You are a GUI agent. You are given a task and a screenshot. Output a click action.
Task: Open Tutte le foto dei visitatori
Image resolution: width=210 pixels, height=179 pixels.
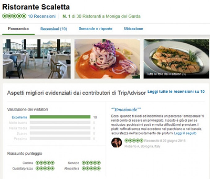(x=166, y=74)
